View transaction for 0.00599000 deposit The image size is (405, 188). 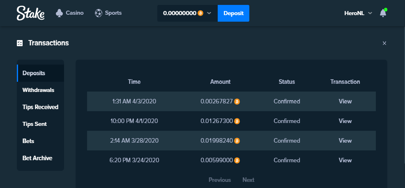[345, 160]
